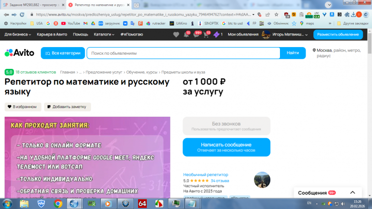Open the seller's avatar photo

pos(262,180)
